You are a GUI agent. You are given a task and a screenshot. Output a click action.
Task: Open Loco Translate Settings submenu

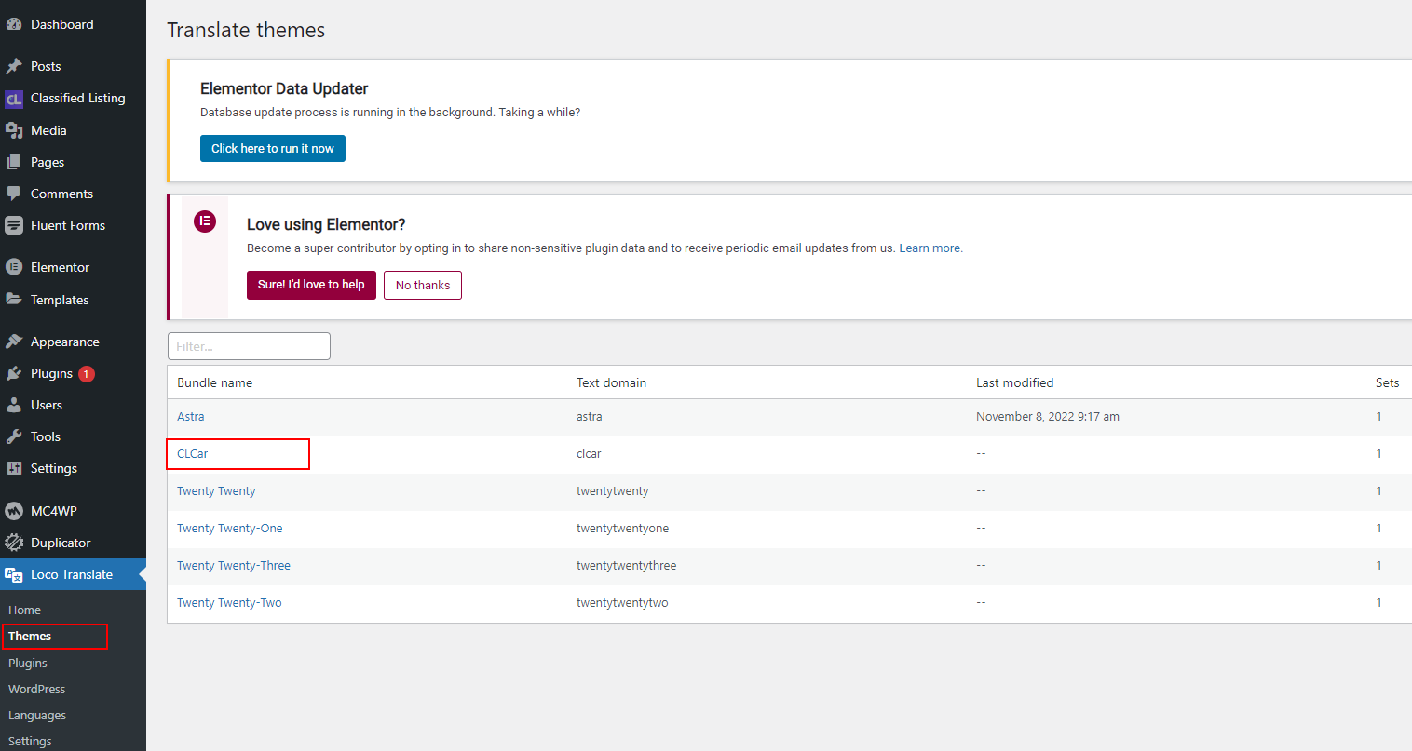[x=30, y=742]
